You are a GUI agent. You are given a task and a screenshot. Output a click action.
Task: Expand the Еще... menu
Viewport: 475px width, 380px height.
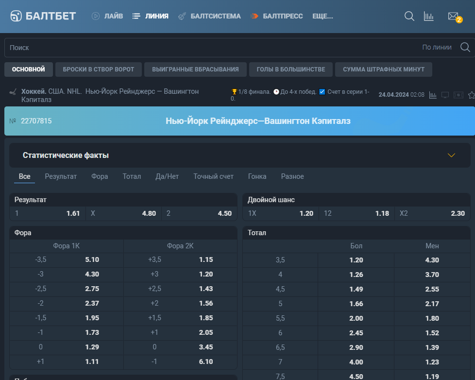(x=322, y=16)
